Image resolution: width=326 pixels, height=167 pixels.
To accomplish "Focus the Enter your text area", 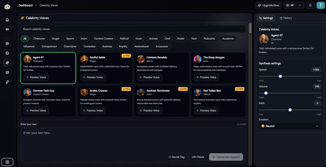I will (133, 145).
